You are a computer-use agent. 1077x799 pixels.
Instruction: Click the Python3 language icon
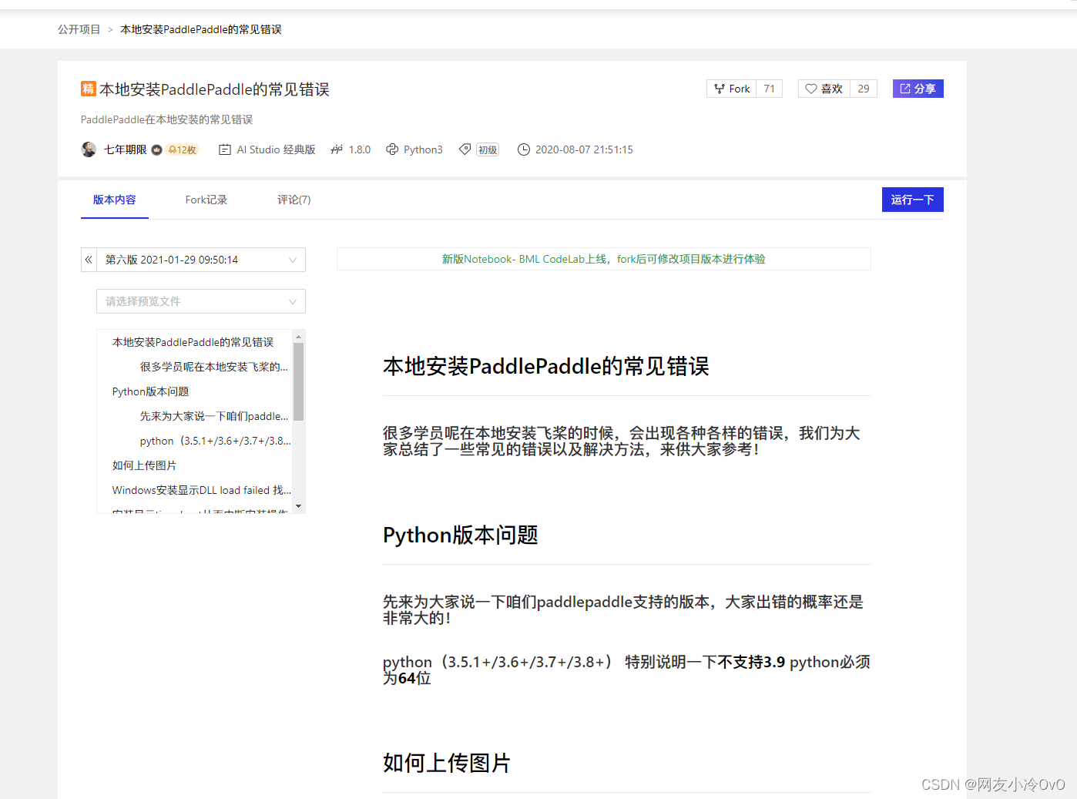coord(392,149)
